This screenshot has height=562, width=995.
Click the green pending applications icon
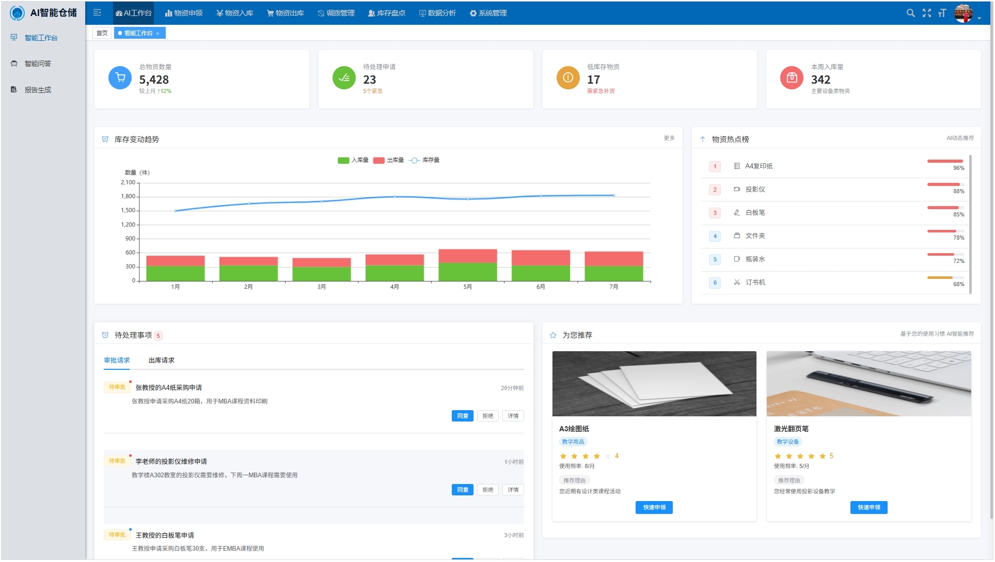point(344,78)
